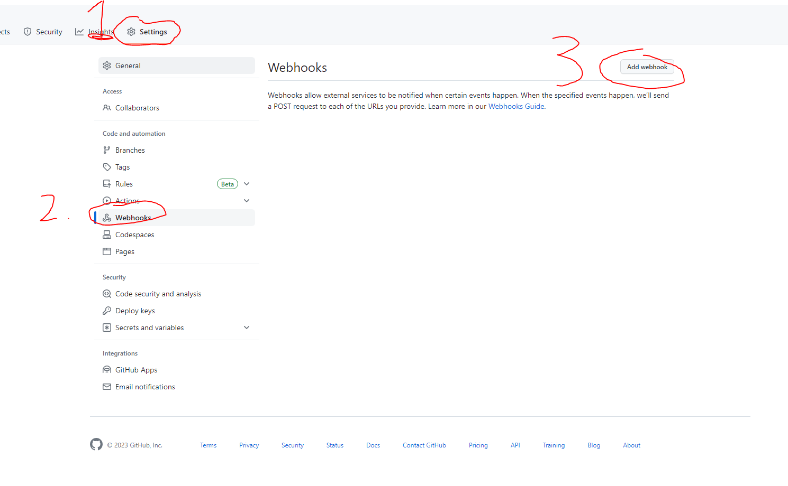Viewport: 788px width, 486px height.
Task: Click the 'Access' section label
Action: 112,91
